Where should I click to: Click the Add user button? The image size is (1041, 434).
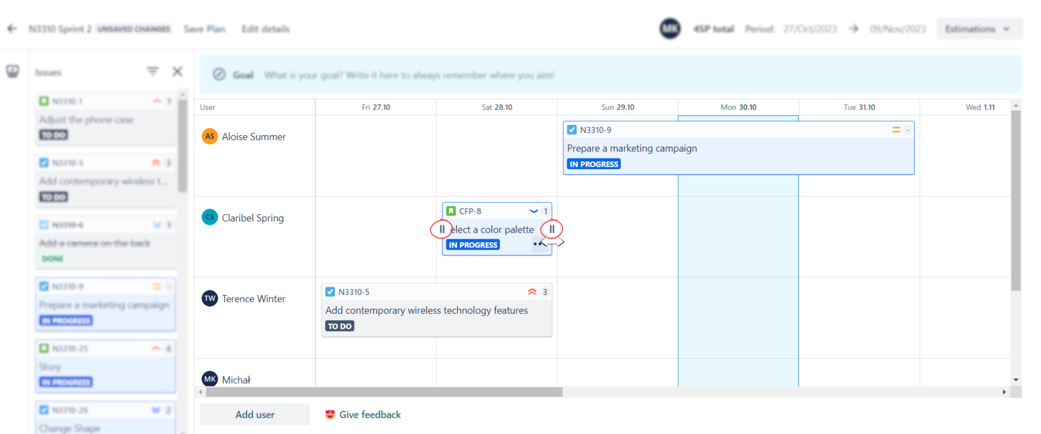point(255,415)
